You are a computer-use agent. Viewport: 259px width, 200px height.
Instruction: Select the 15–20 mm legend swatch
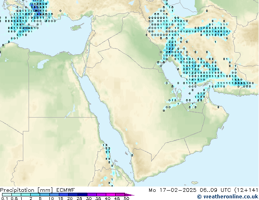click(x=64, y=195)
